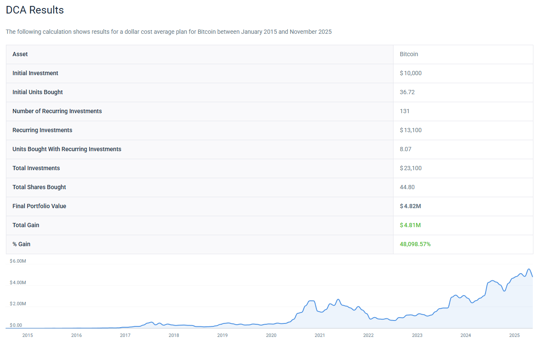This screenshot has width=541, height=342.
Task: Select the Bitcoin asset value cell
Action: click(x=409, y=54)
